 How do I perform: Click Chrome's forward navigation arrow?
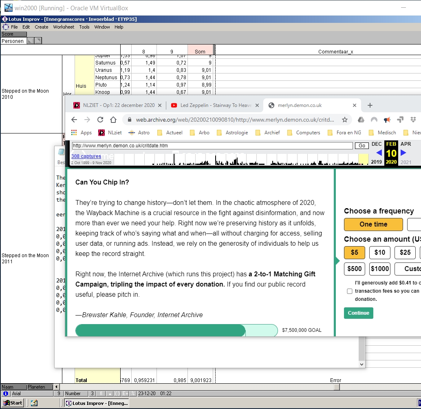(87, 120)
